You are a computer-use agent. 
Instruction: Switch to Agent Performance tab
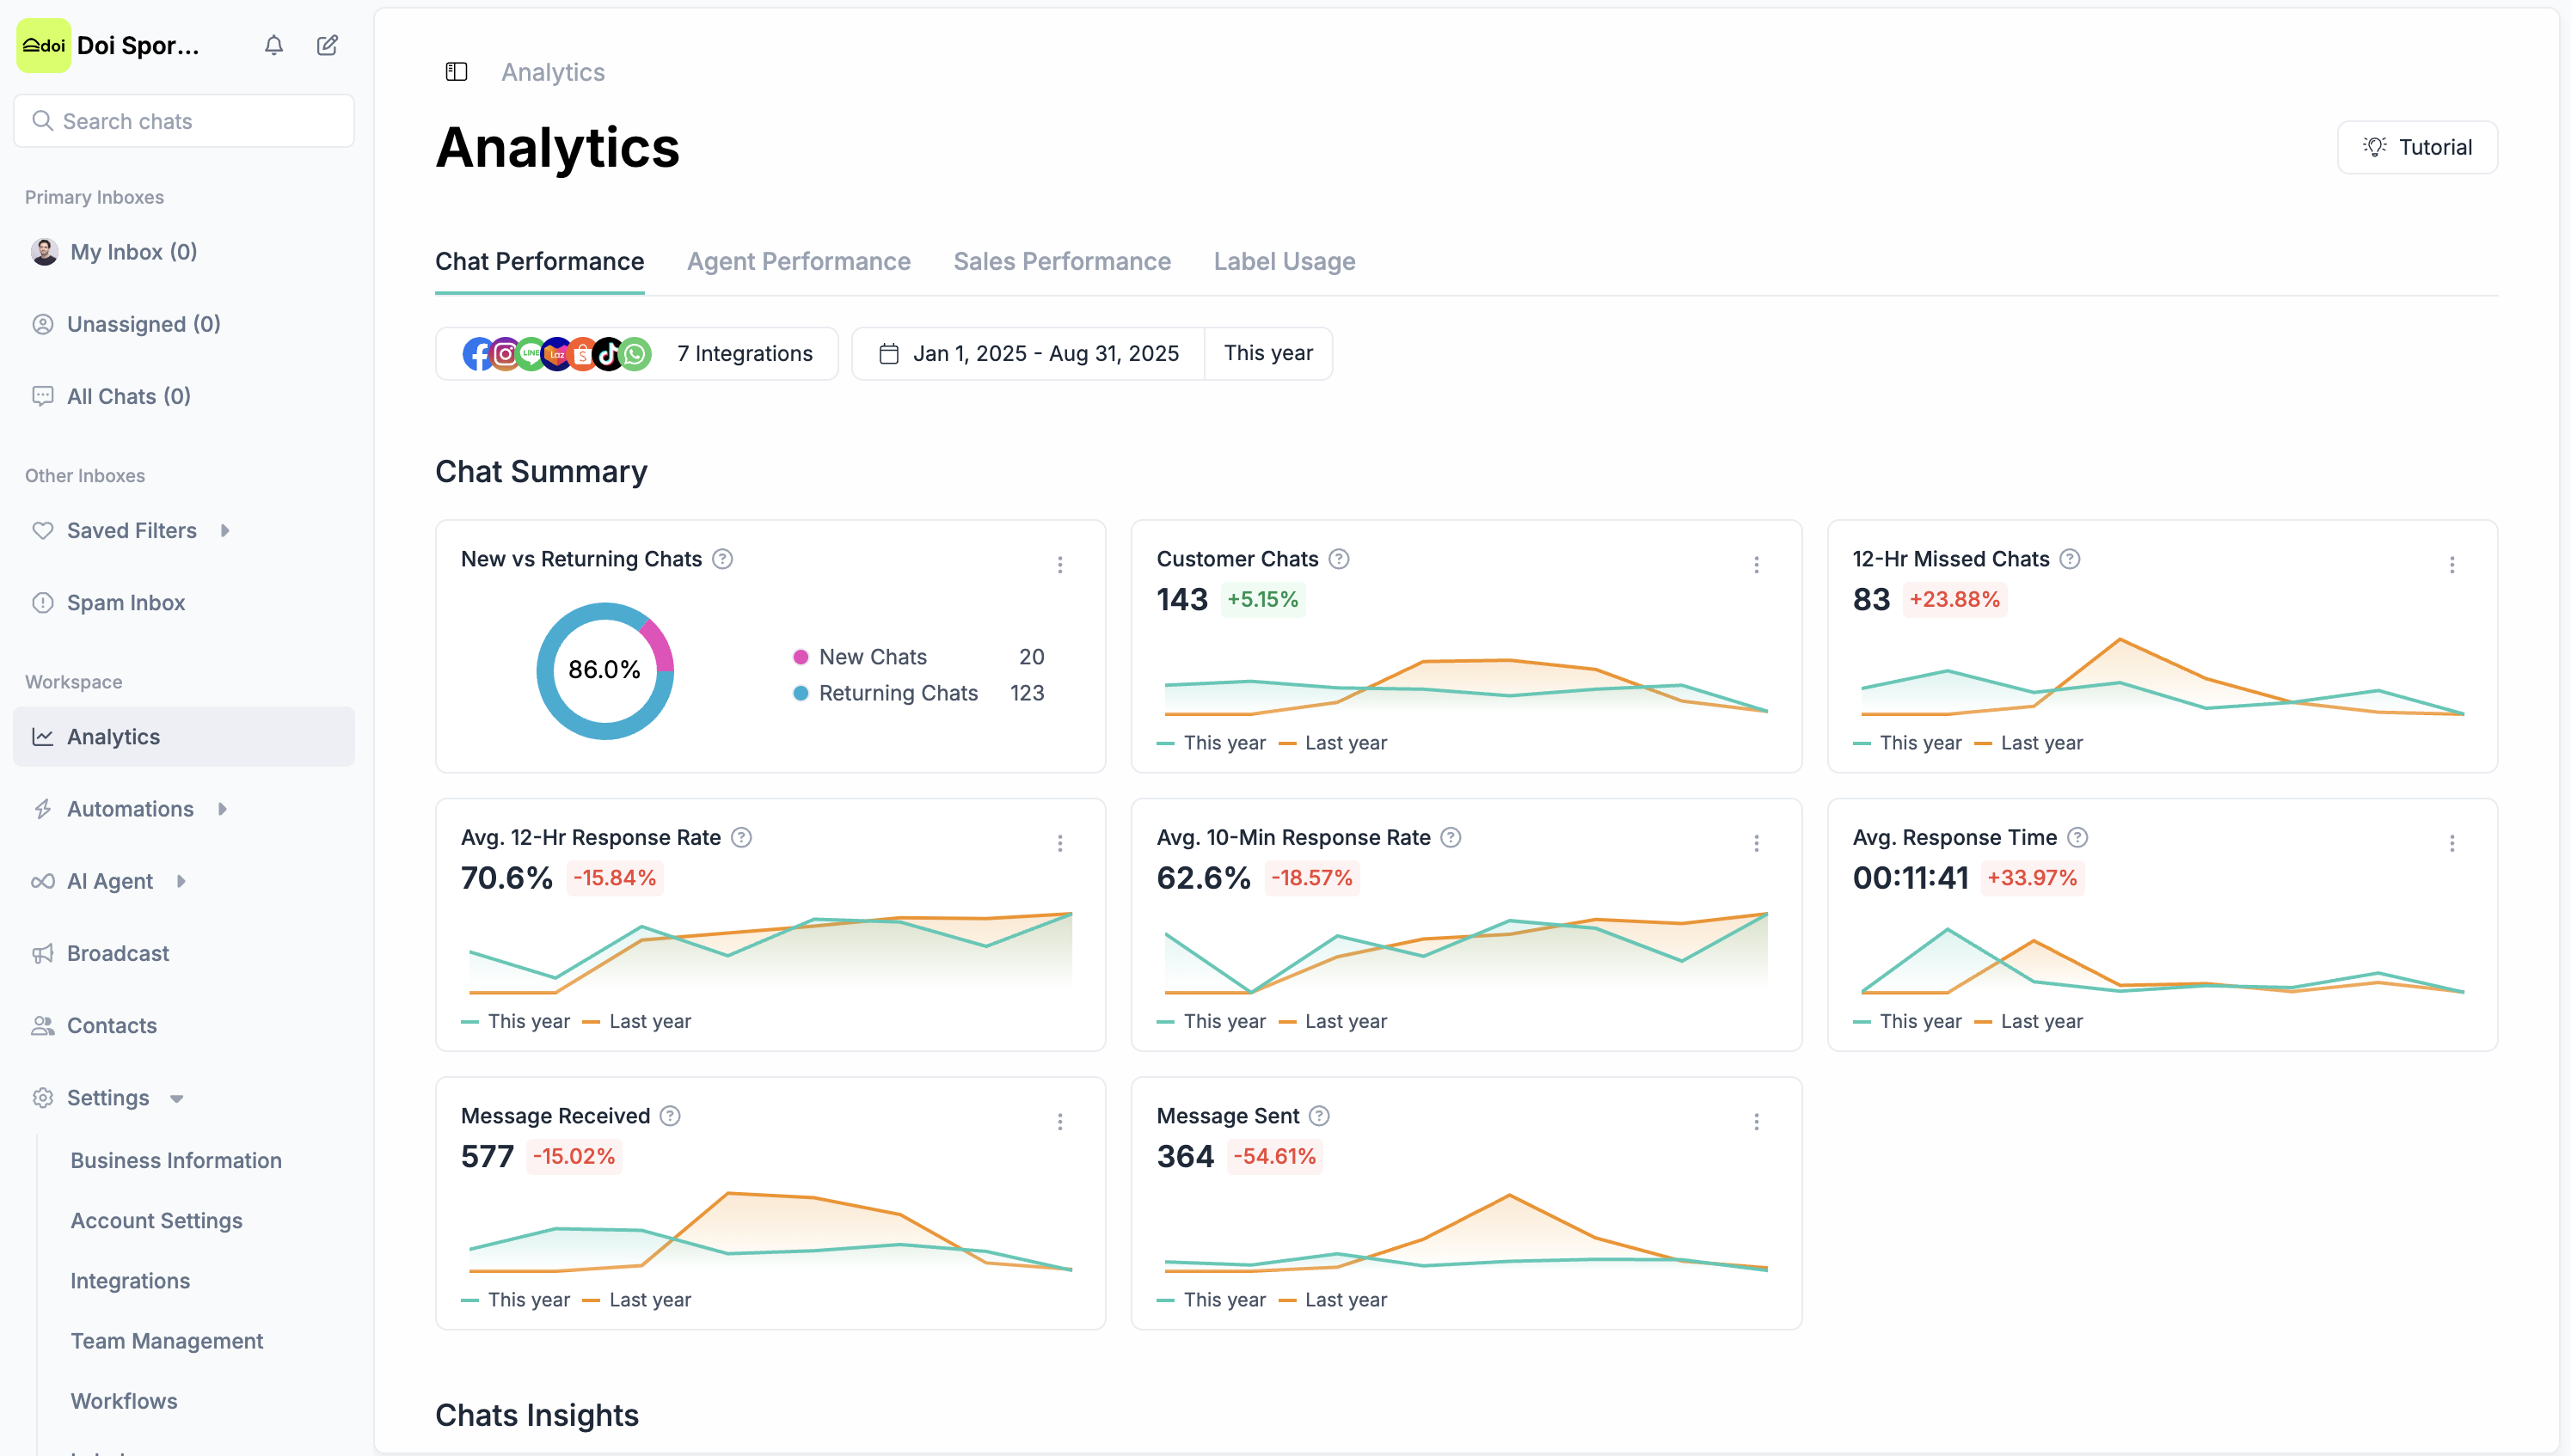click(798, 262)
